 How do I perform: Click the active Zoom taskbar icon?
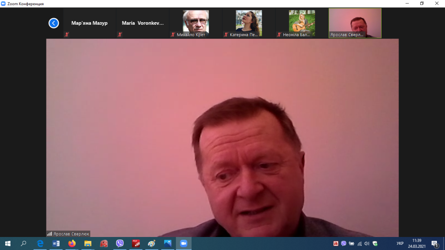184,243
